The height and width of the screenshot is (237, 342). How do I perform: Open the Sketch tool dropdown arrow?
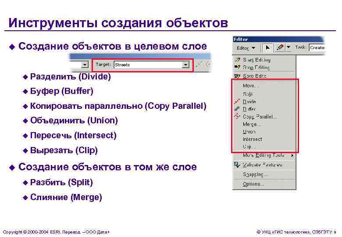pos(289,47)
